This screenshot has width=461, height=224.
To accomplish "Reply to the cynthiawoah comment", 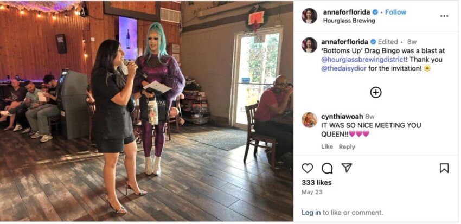I will pyautogui.click(x=347, y=146).
